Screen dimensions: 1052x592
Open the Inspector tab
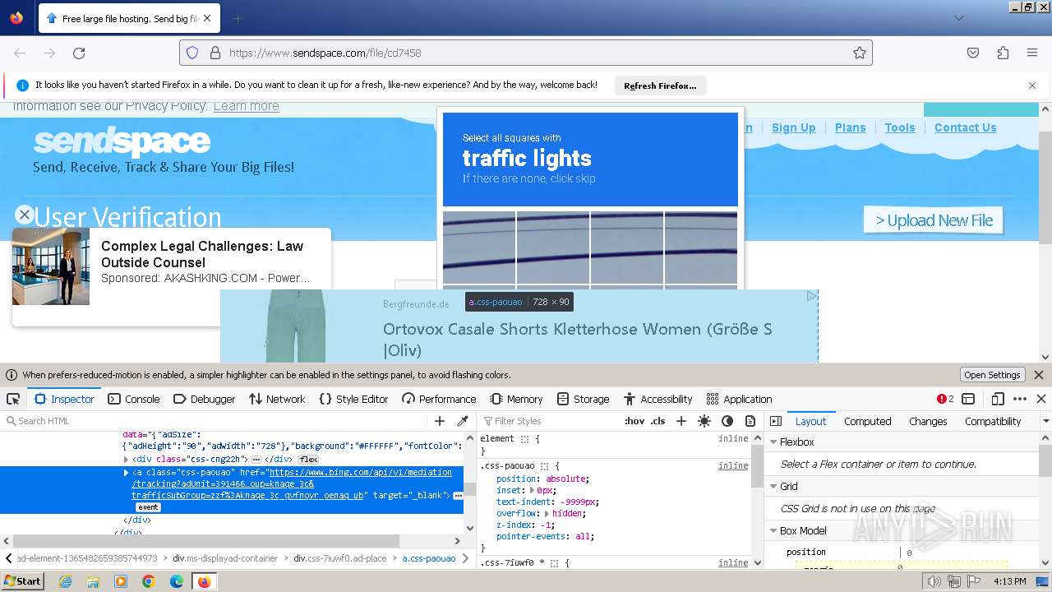(x=64, y=399)
